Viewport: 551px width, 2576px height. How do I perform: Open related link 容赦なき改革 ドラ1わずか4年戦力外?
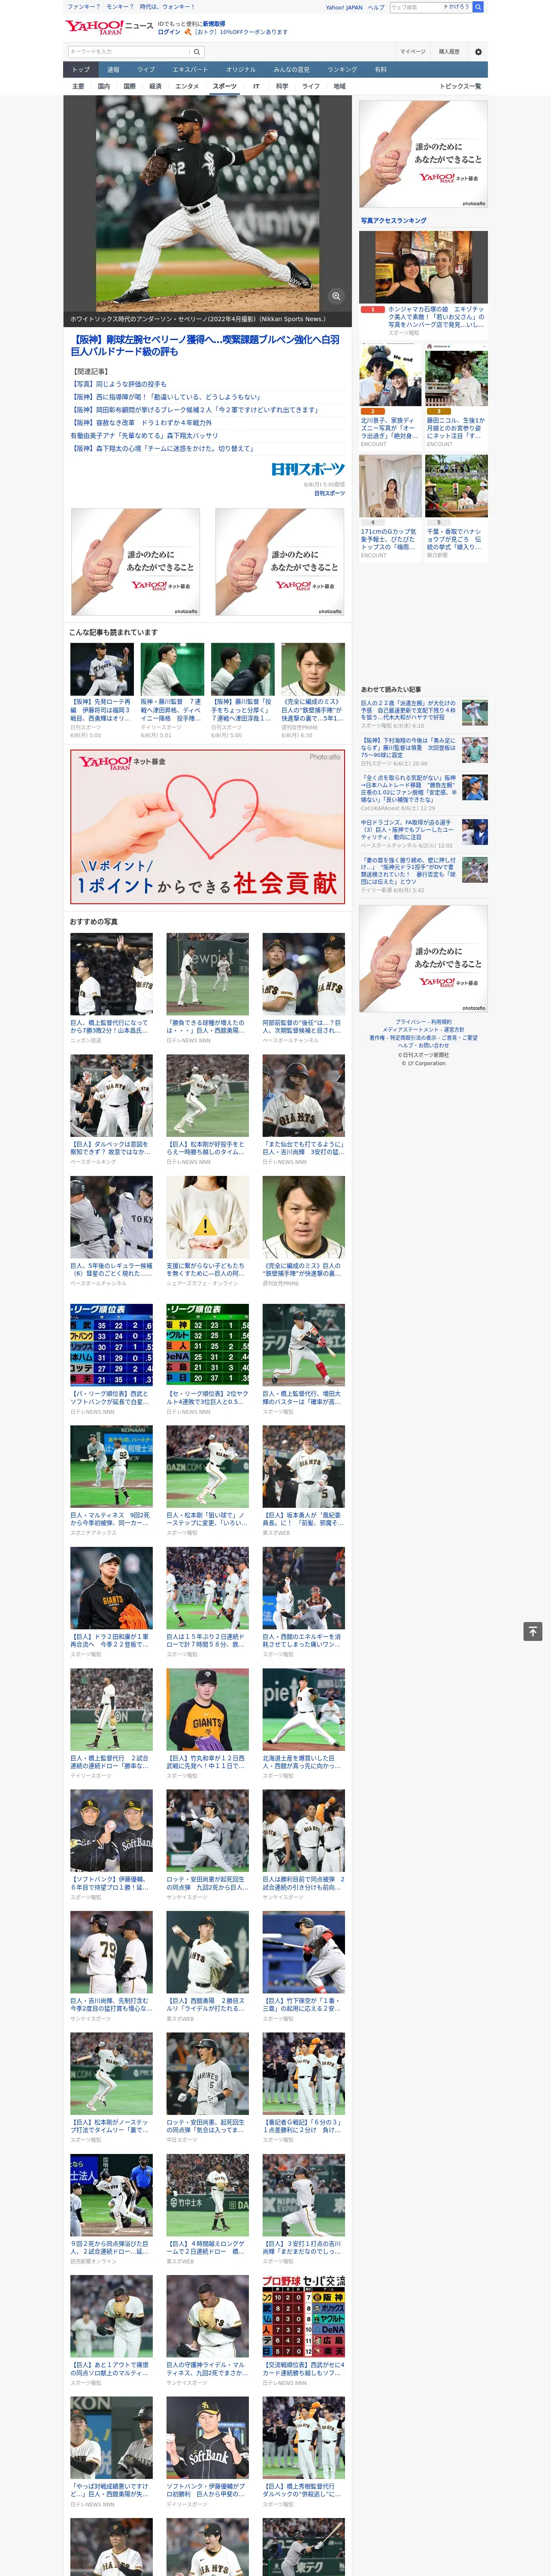click(141, 423)
